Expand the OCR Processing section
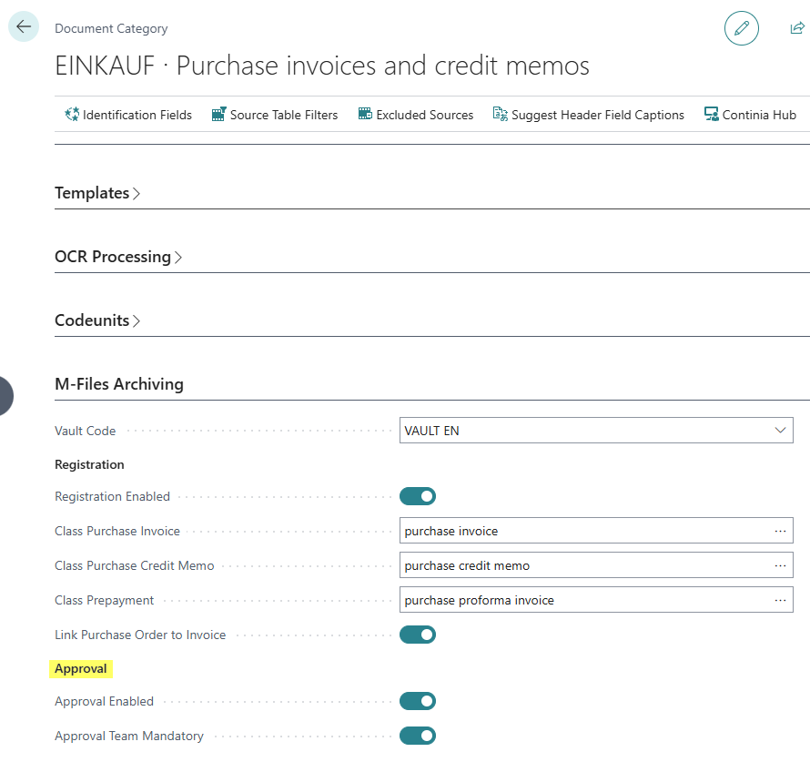Image resolution: width=810 pixels, height=762 pixels. pyautogui.click(x=118, y=257)
